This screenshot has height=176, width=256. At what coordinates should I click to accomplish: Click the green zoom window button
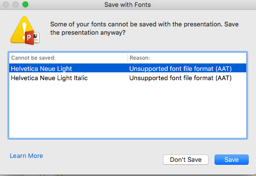[x=25, y=4]
